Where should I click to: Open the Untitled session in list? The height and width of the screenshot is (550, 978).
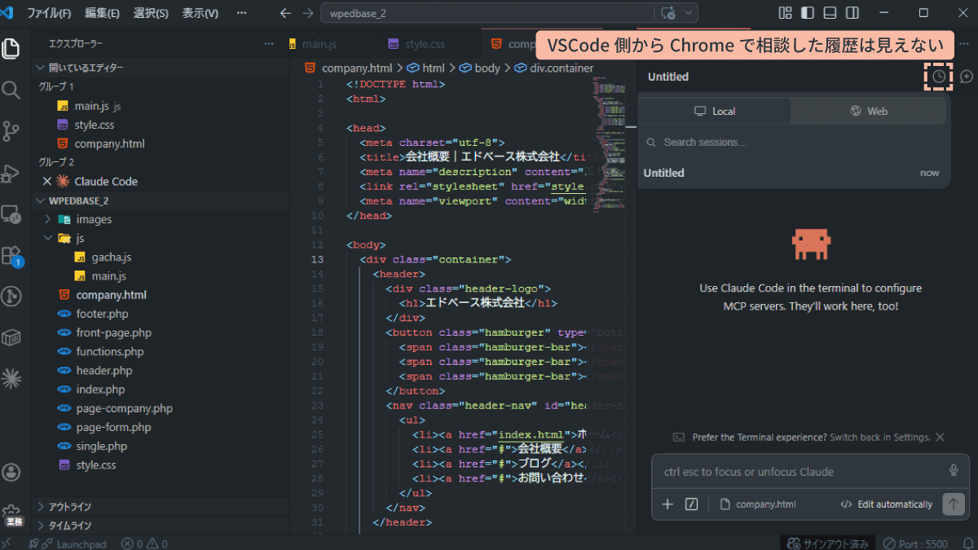click(793, 173)
